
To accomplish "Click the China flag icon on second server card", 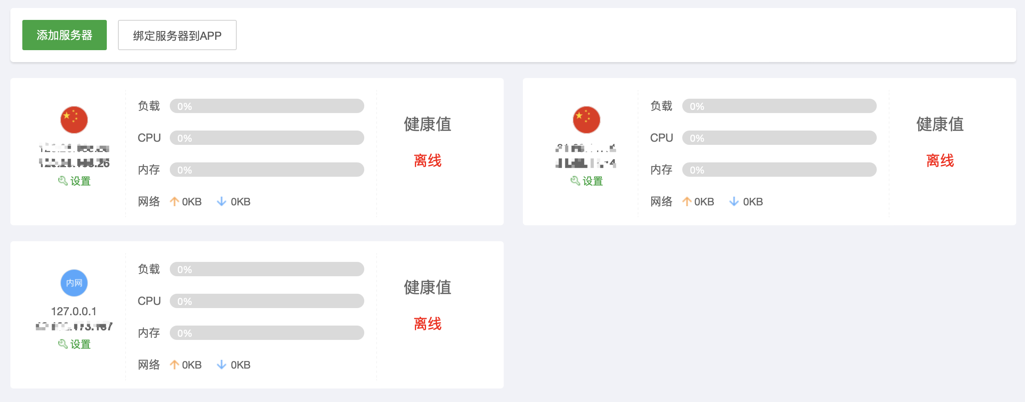I will (587, 120).
